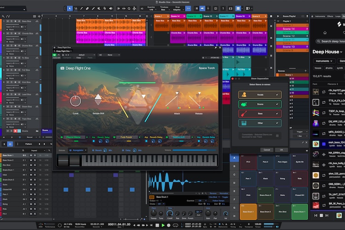Click the Plasma Glacier layer name
Image resolution: width=345 pixels, height=230 pixels.
[74, 137]
